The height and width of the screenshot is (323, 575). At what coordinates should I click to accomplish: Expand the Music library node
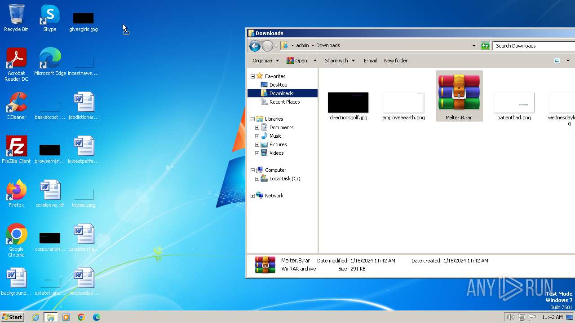click(x=257, y=136)
